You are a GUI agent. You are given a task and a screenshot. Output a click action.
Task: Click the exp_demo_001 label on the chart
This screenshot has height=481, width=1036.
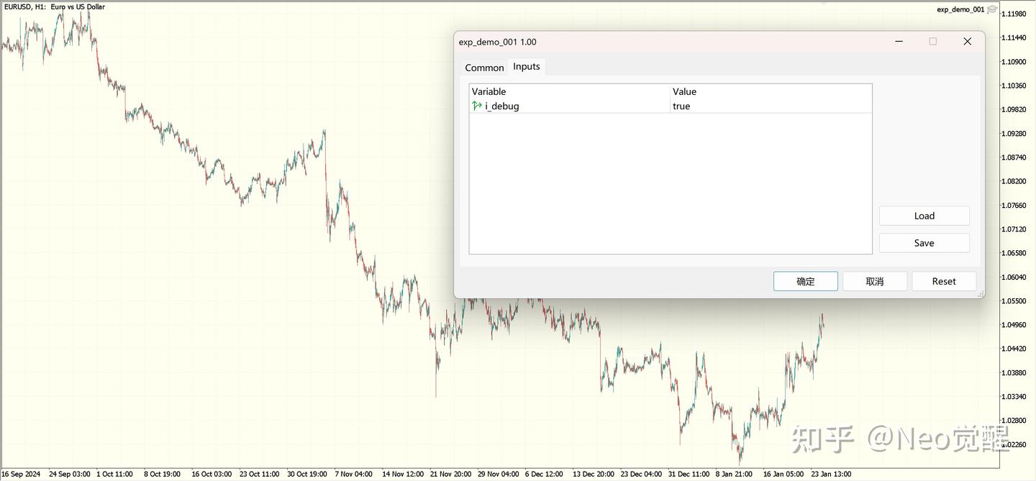tap(960, 9)
